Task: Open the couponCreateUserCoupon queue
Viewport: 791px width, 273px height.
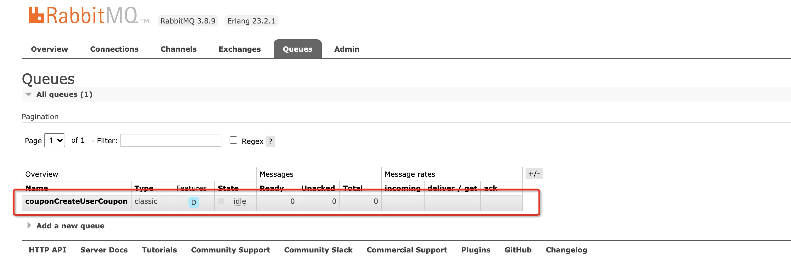Action: pos(76,201)
